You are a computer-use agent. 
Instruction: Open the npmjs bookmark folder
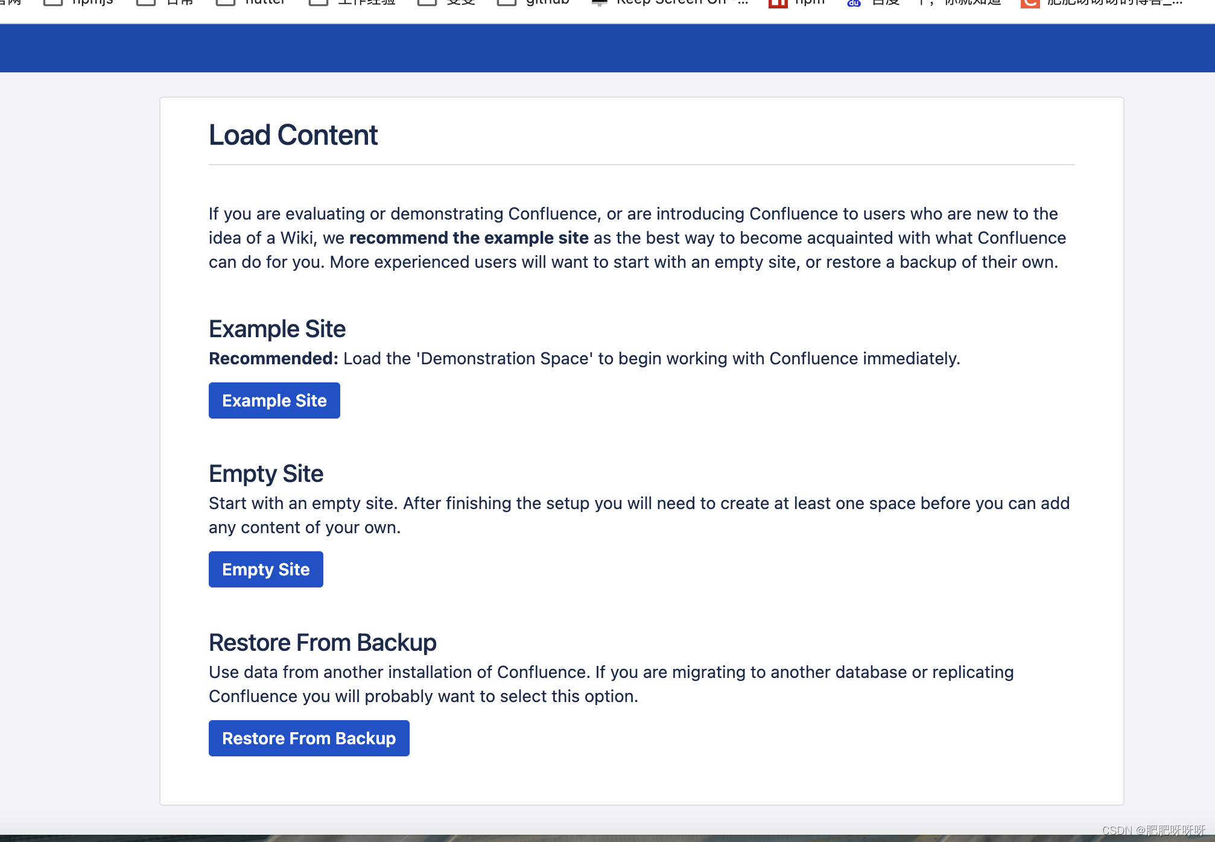pos(78,2)
